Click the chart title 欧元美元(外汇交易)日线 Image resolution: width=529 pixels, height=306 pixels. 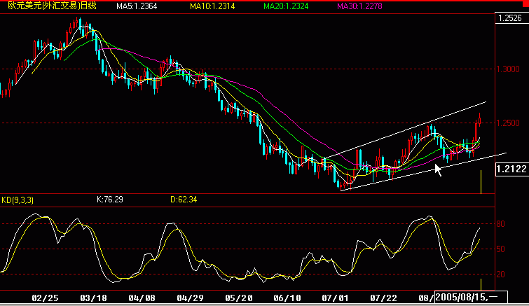pos(53,6)
